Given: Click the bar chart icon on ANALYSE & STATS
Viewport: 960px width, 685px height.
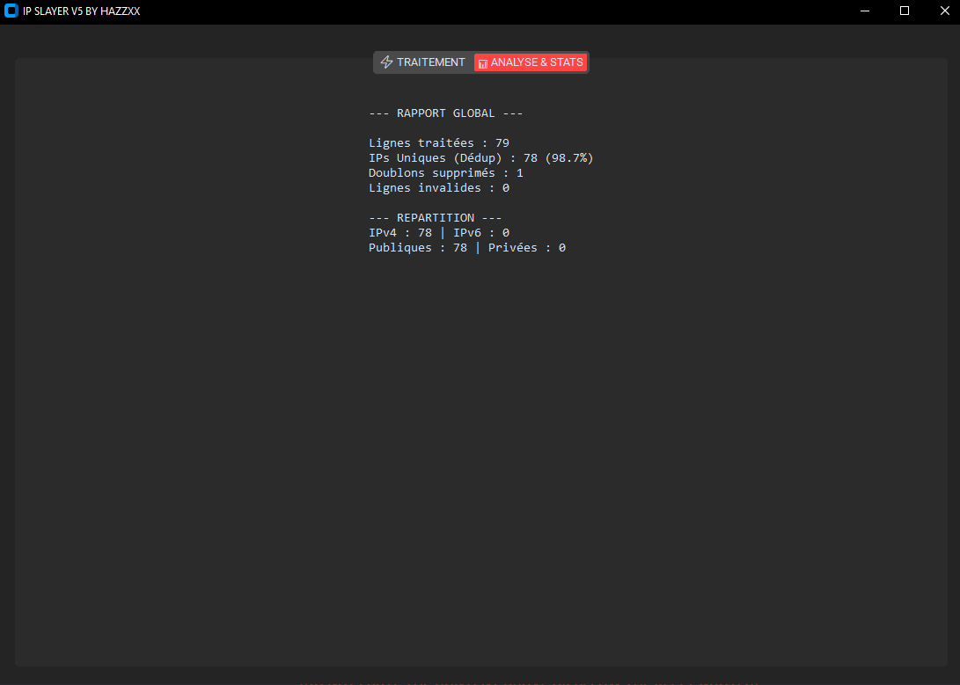Looking at the screenshot, I should pyautogui.click(x=482, y=63).
